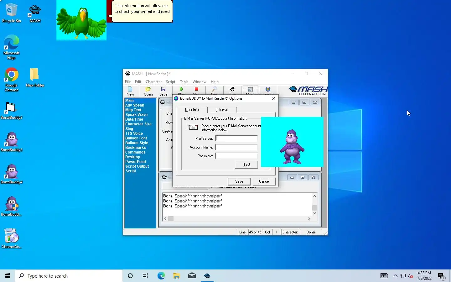Open TTS Voice in the sidebar list

tap(134, 133)
